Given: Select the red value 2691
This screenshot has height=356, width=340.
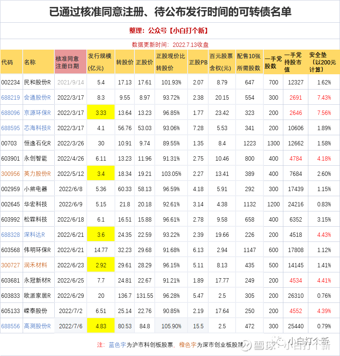Looking at the screenshot, I should (x=296, y=97).
